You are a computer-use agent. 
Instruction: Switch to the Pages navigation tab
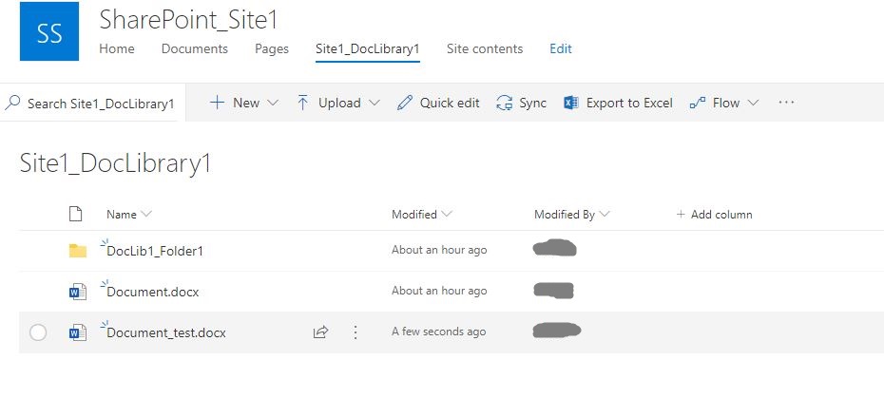click(272, 49)
